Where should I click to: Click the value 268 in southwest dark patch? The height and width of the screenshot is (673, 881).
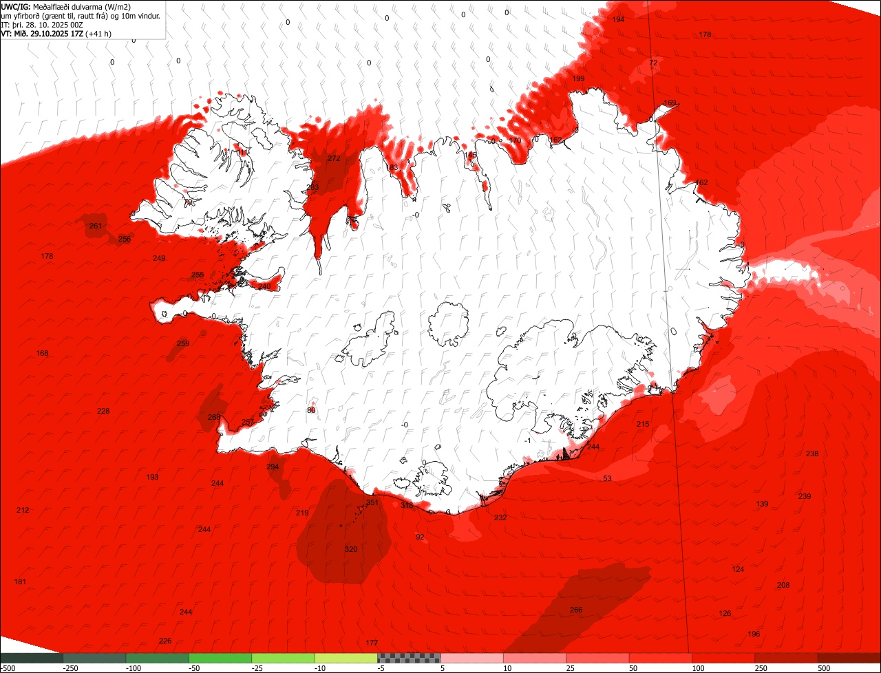pyautogui.click(x=214, y=417)
